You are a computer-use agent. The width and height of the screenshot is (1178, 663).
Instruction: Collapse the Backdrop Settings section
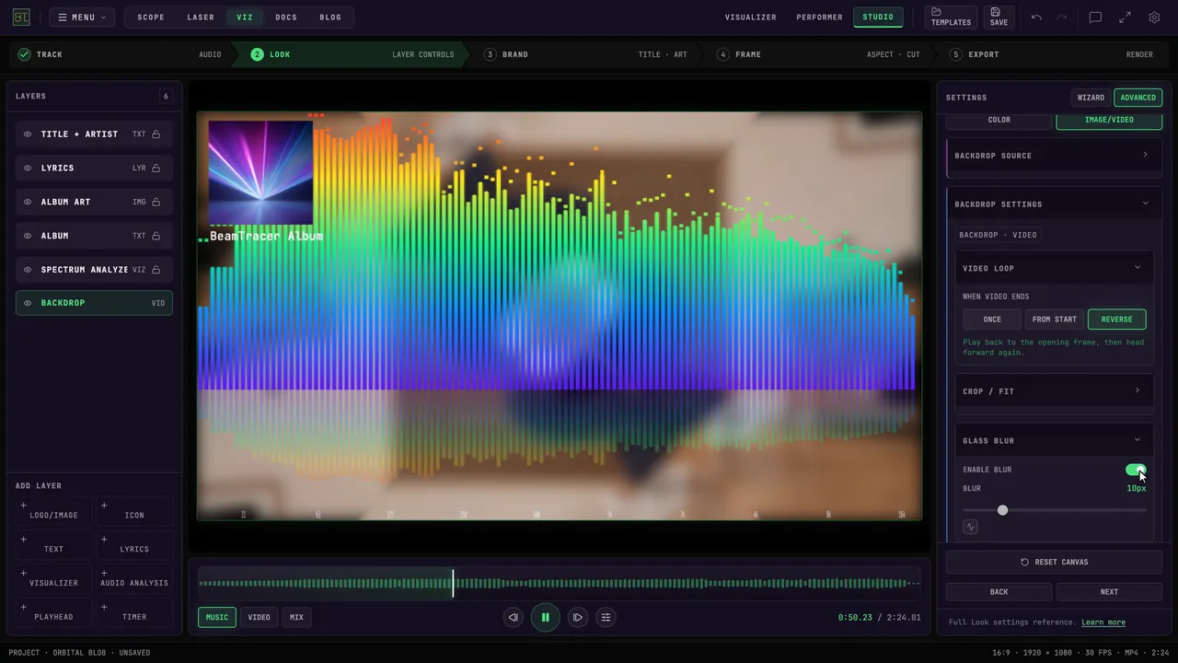(1055, 204)
